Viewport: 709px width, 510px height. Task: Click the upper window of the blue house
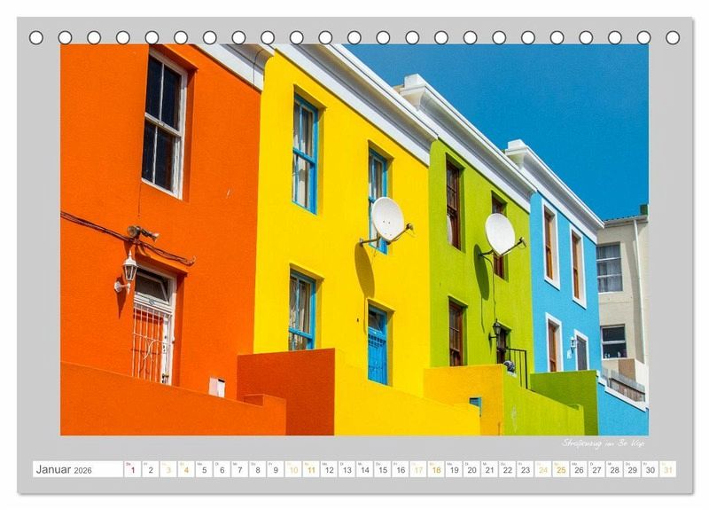550,246
